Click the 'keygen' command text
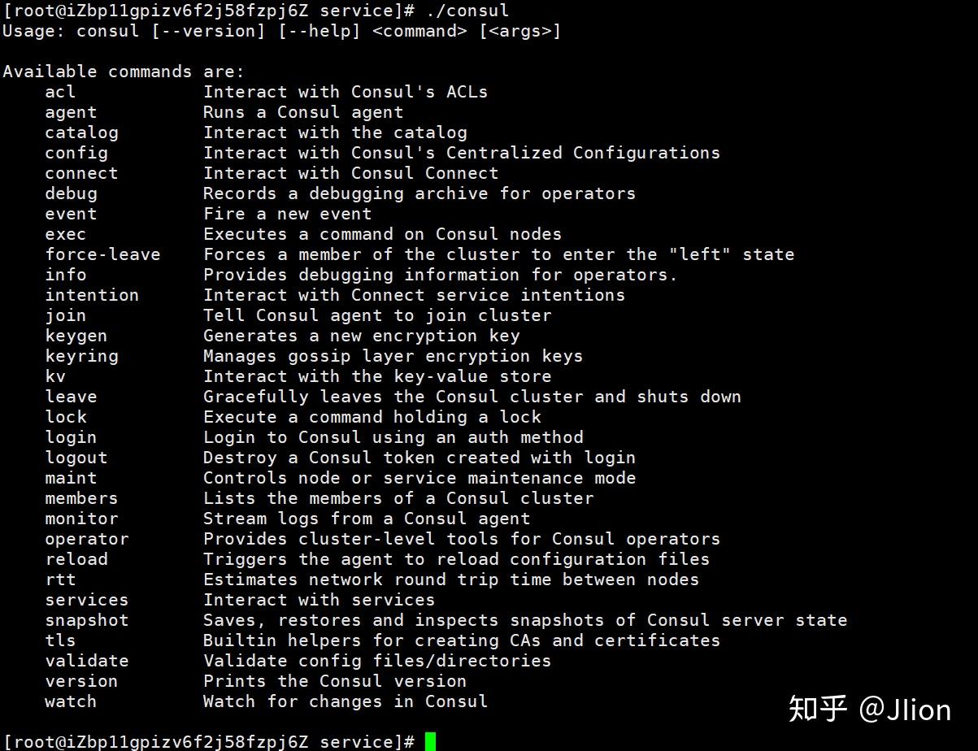 76,336
